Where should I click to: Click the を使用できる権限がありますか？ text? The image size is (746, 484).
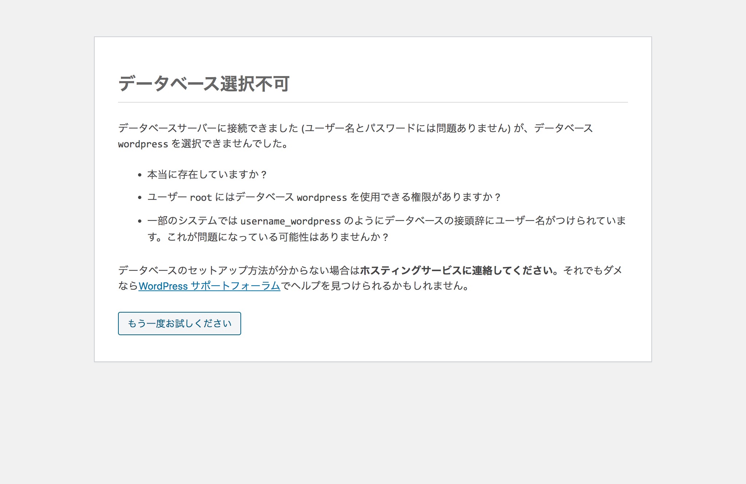[425, 197]
